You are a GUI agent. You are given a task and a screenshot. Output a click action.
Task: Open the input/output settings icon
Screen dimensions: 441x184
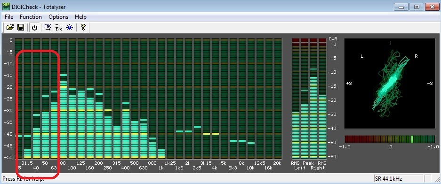59,27
